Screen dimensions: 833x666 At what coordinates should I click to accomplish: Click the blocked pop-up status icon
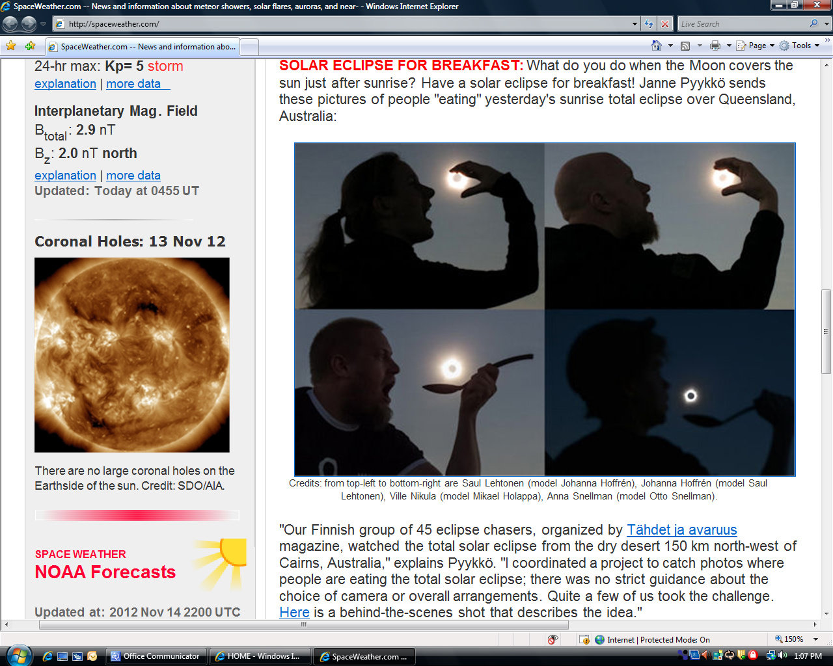[584, 640]
